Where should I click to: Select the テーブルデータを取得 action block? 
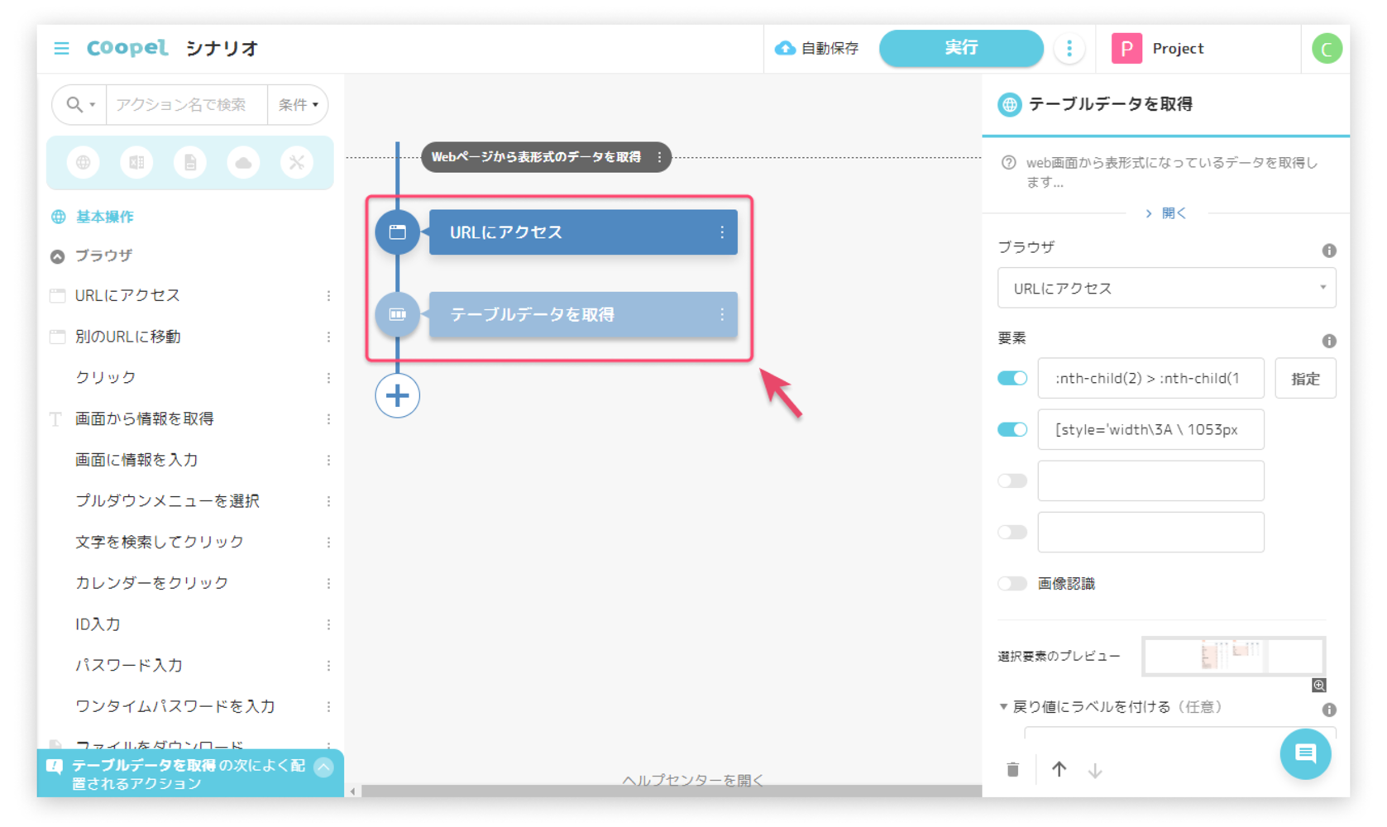pos(583,314)
